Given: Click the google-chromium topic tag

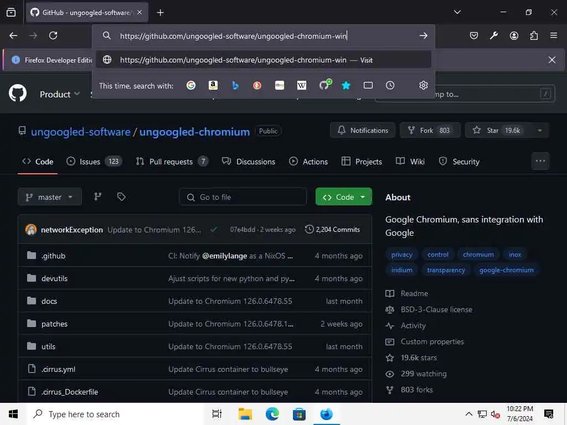Looking at the screenshot, I should click(506, 270).
